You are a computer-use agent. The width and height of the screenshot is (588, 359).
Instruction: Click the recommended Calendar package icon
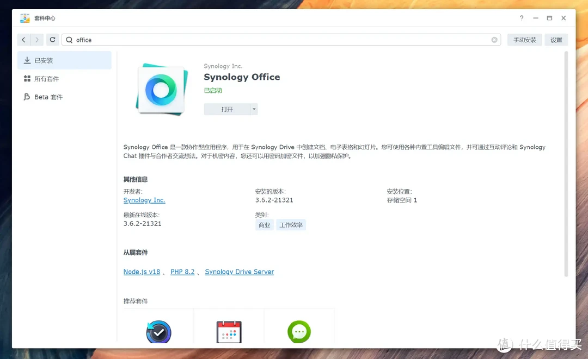coord(229,331)
